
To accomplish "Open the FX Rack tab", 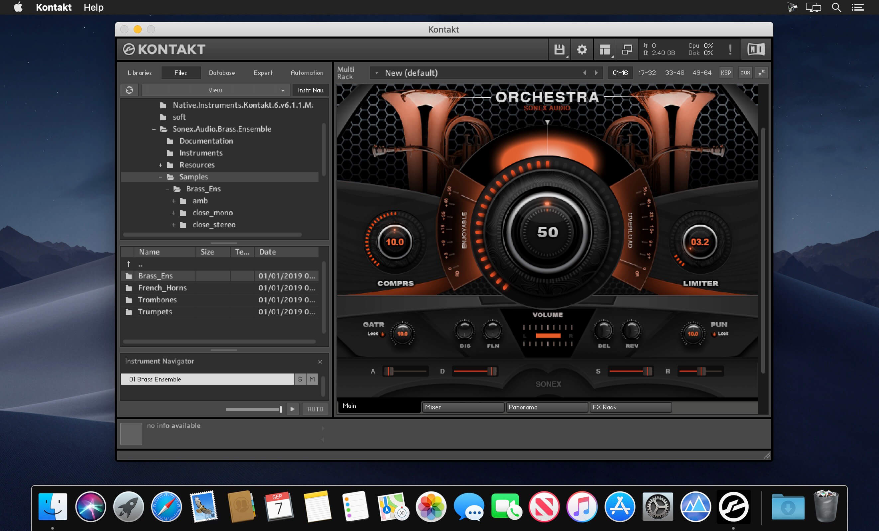I will [x=630, y=407].
